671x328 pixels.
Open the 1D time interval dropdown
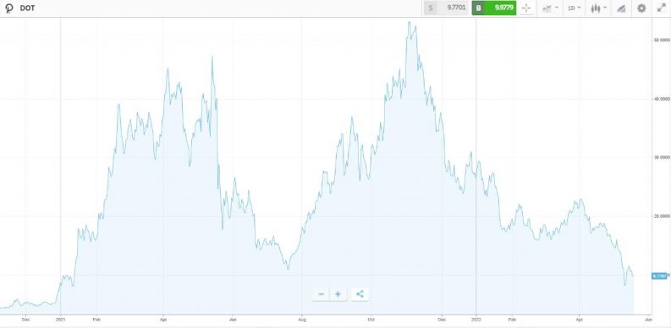coord(574,8)
